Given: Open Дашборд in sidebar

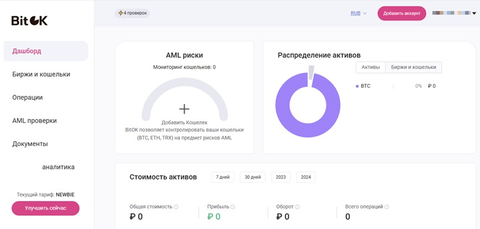Looking at the screenshot, I should (x=46, y=51).
